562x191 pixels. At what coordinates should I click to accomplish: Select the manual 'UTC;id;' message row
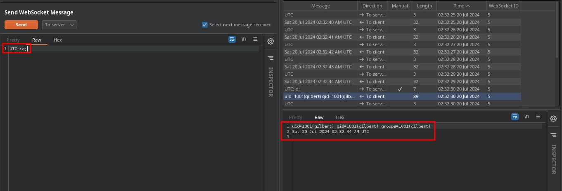(x=320, y=89)
